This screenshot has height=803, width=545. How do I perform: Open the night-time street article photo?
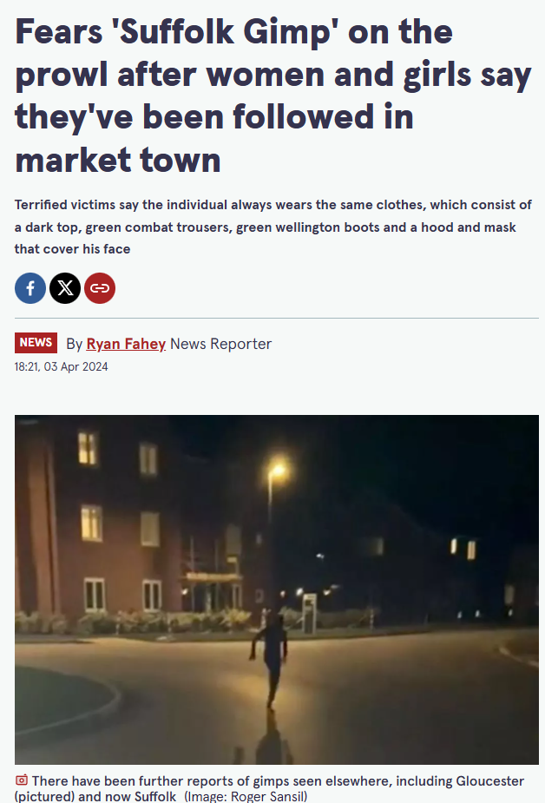pos(277,590)
